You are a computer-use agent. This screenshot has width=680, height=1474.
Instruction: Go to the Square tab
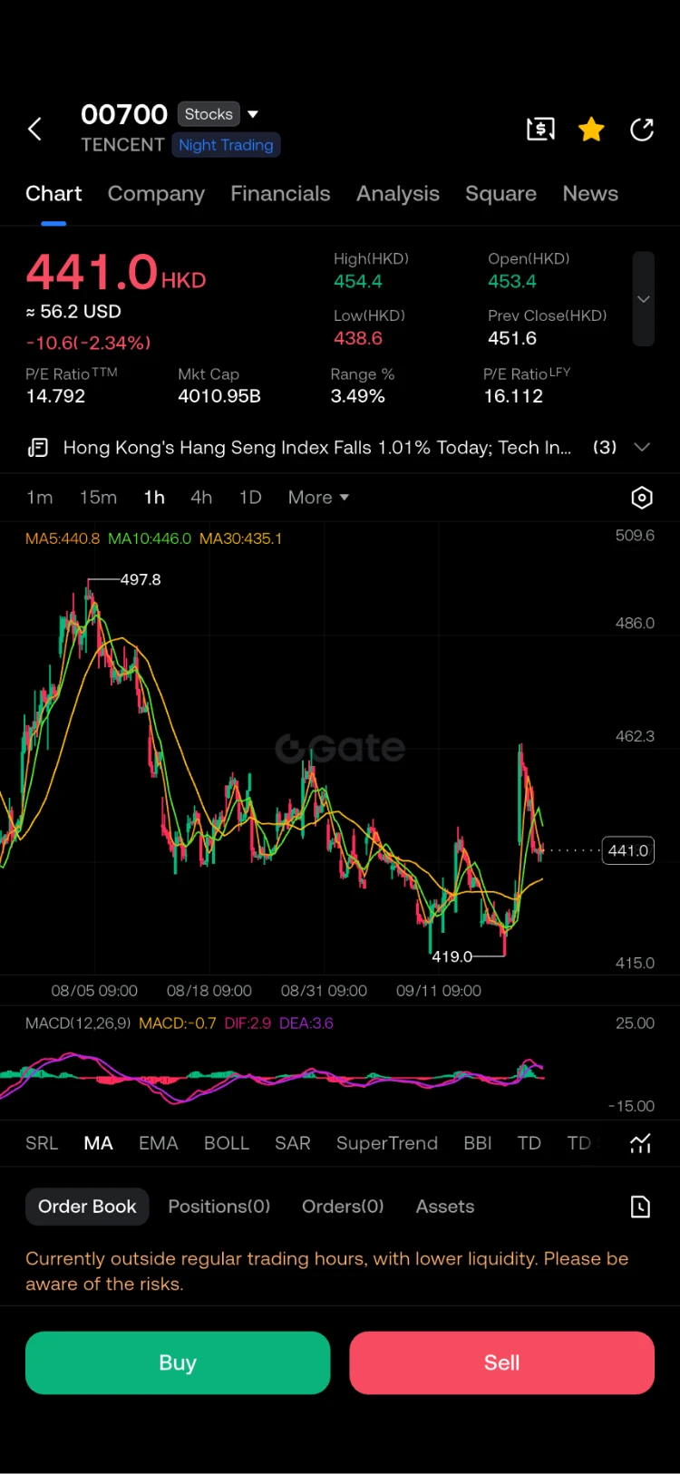(x=500, y=194)
